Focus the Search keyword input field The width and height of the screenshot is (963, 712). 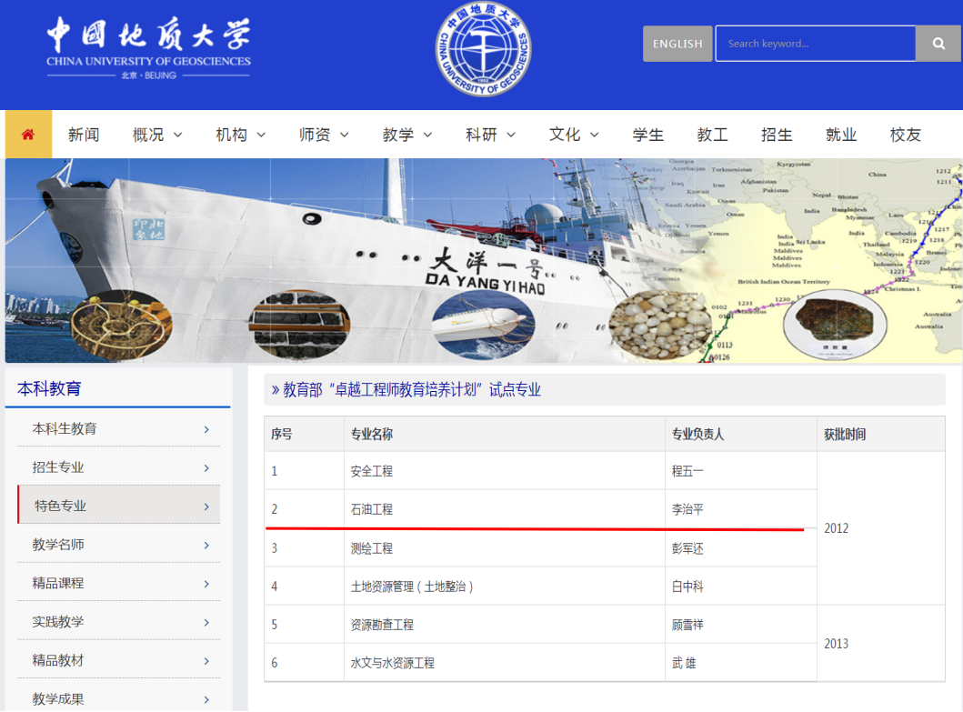(815, 44)
